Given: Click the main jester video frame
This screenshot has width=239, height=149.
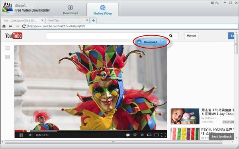Looking at the screenshot, I should coord(91,87).
